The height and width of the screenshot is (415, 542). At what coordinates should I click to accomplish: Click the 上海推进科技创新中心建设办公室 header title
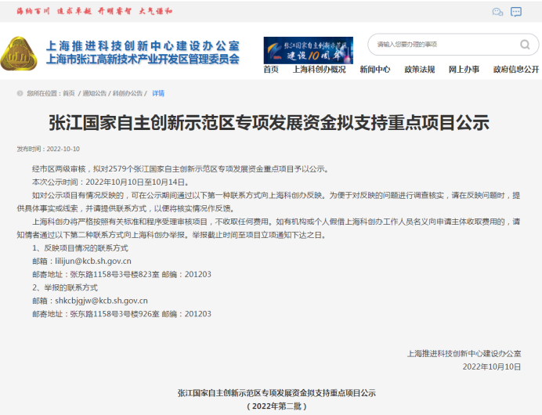pyautogui.click(x=143, y=45)
